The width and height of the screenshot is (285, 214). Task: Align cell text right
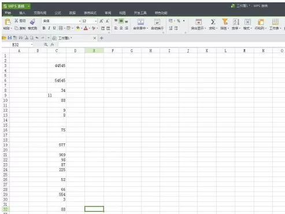point(127,28)
